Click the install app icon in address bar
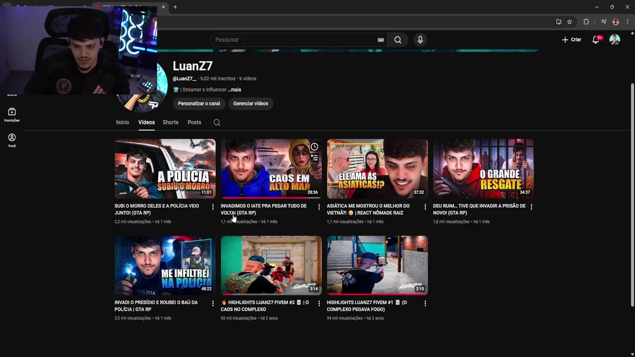Viewport: 635px width, 357px height. coord(559,22)
